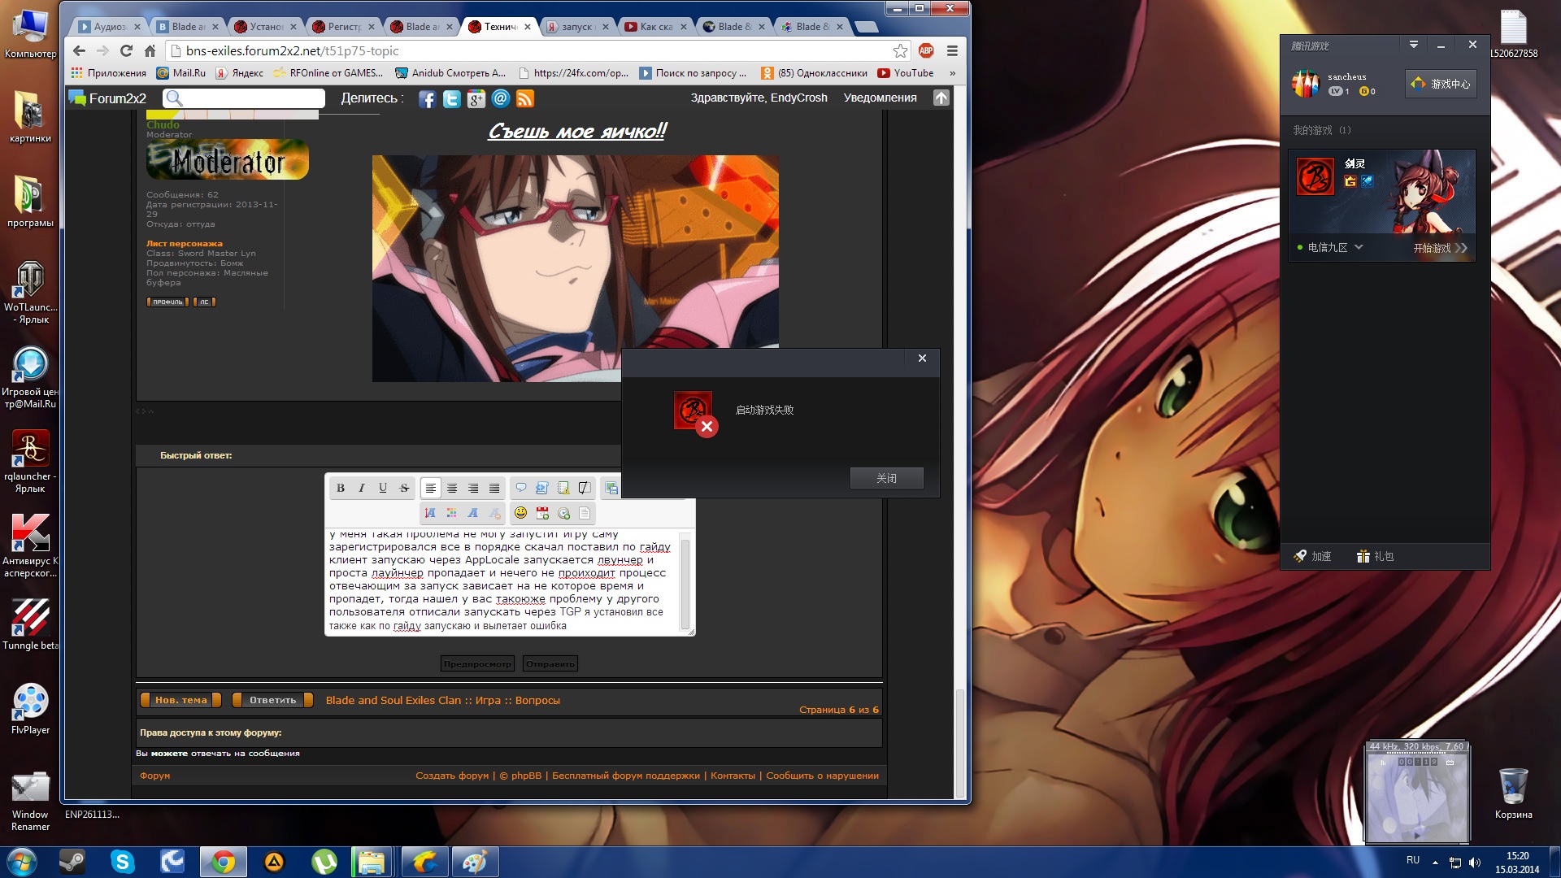This screenshot has width=1561, height=878.
Task: Click the Отправить send button
Action: point(550,664)
